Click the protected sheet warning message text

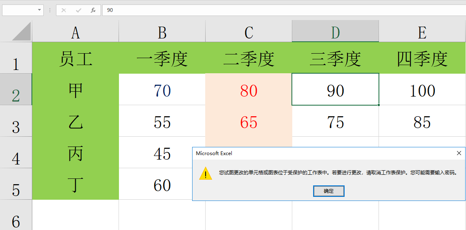pyautogui.click(x=338, y=172)
